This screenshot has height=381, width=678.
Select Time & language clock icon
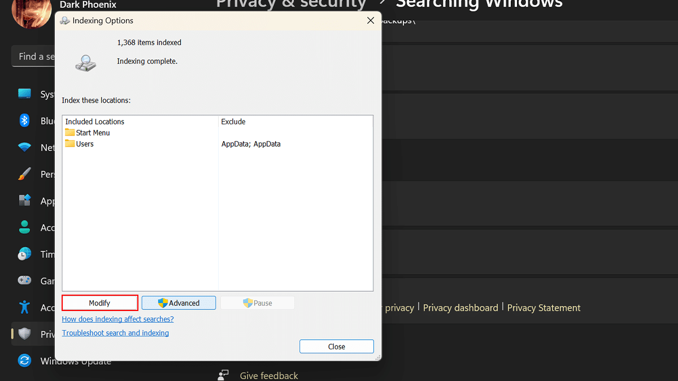pyautogui.click(x=24, y=254)
